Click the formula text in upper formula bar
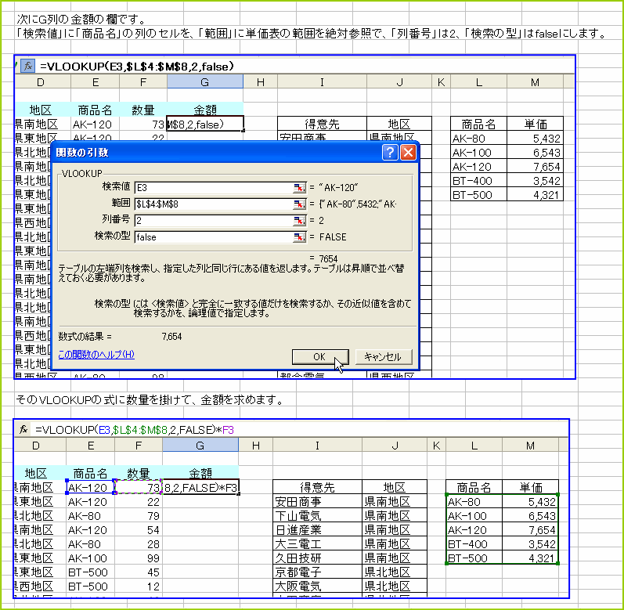 pyautogui.click(x=137, y=67)
